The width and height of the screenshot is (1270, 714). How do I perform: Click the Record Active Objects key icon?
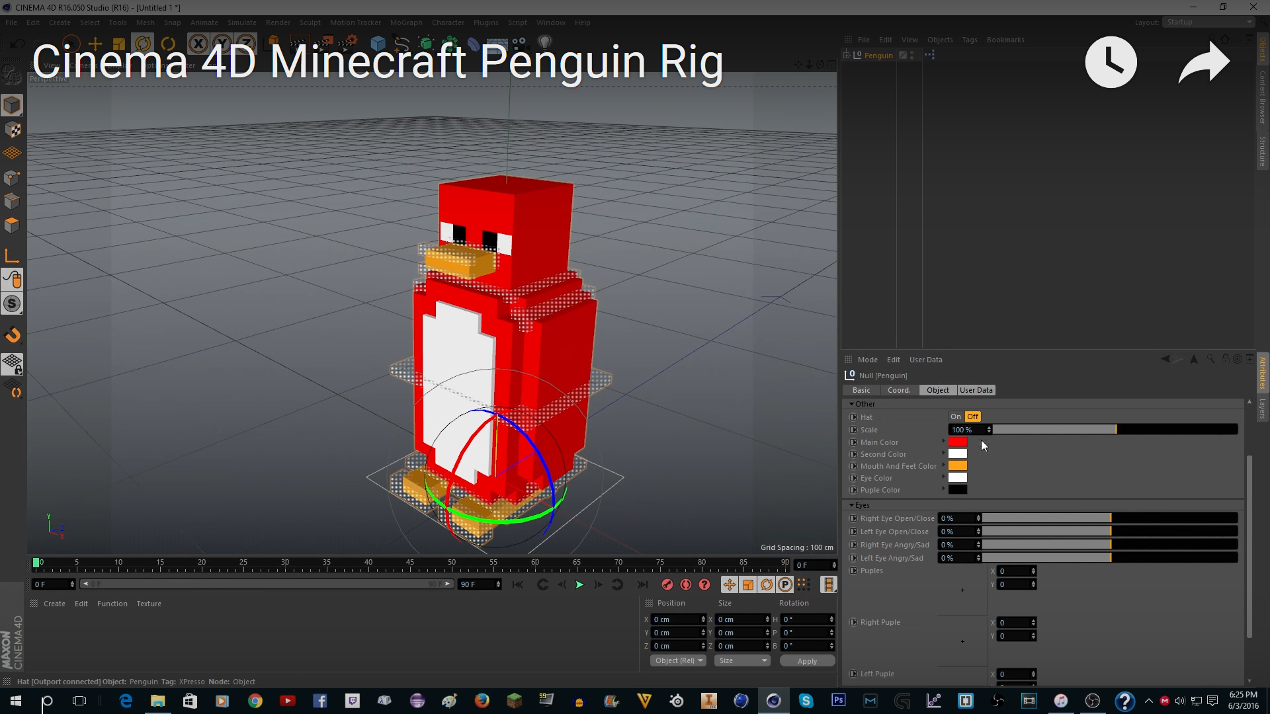coord(667,584)
